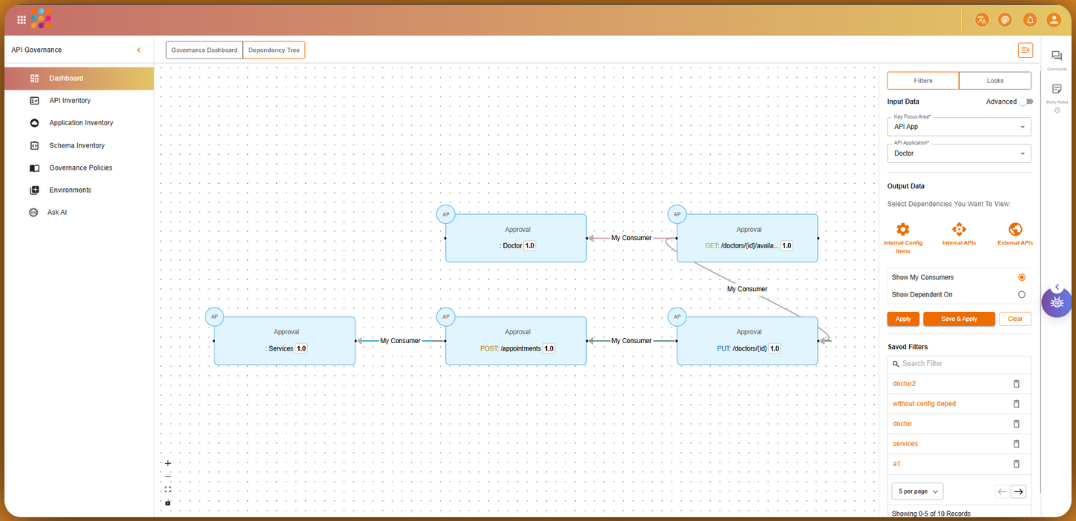Viewport: 1076px width, 521px height.
Task: Click the Apply button
Action: [x=903, y=319]
